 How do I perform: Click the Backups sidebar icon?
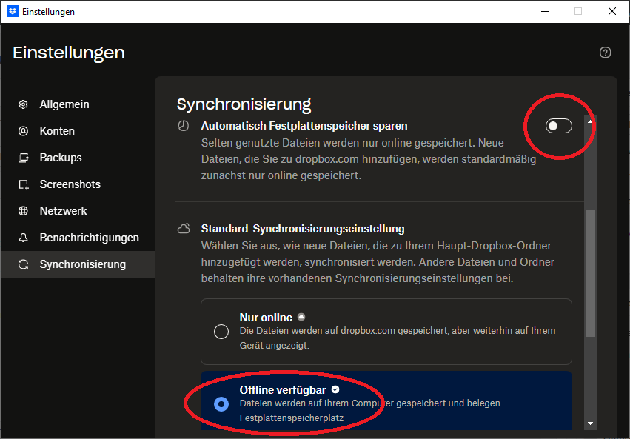coord(24,158)
